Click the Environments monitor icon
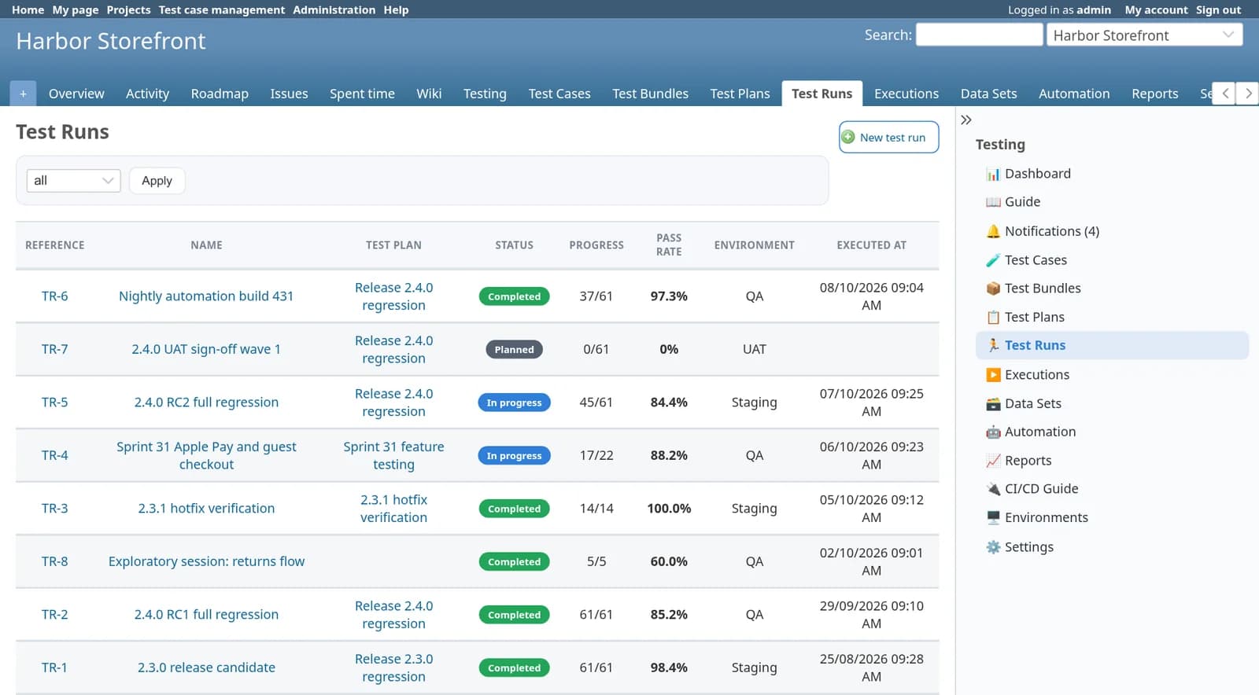This screenshot has width=1259, height=695. tap(993, 517)
